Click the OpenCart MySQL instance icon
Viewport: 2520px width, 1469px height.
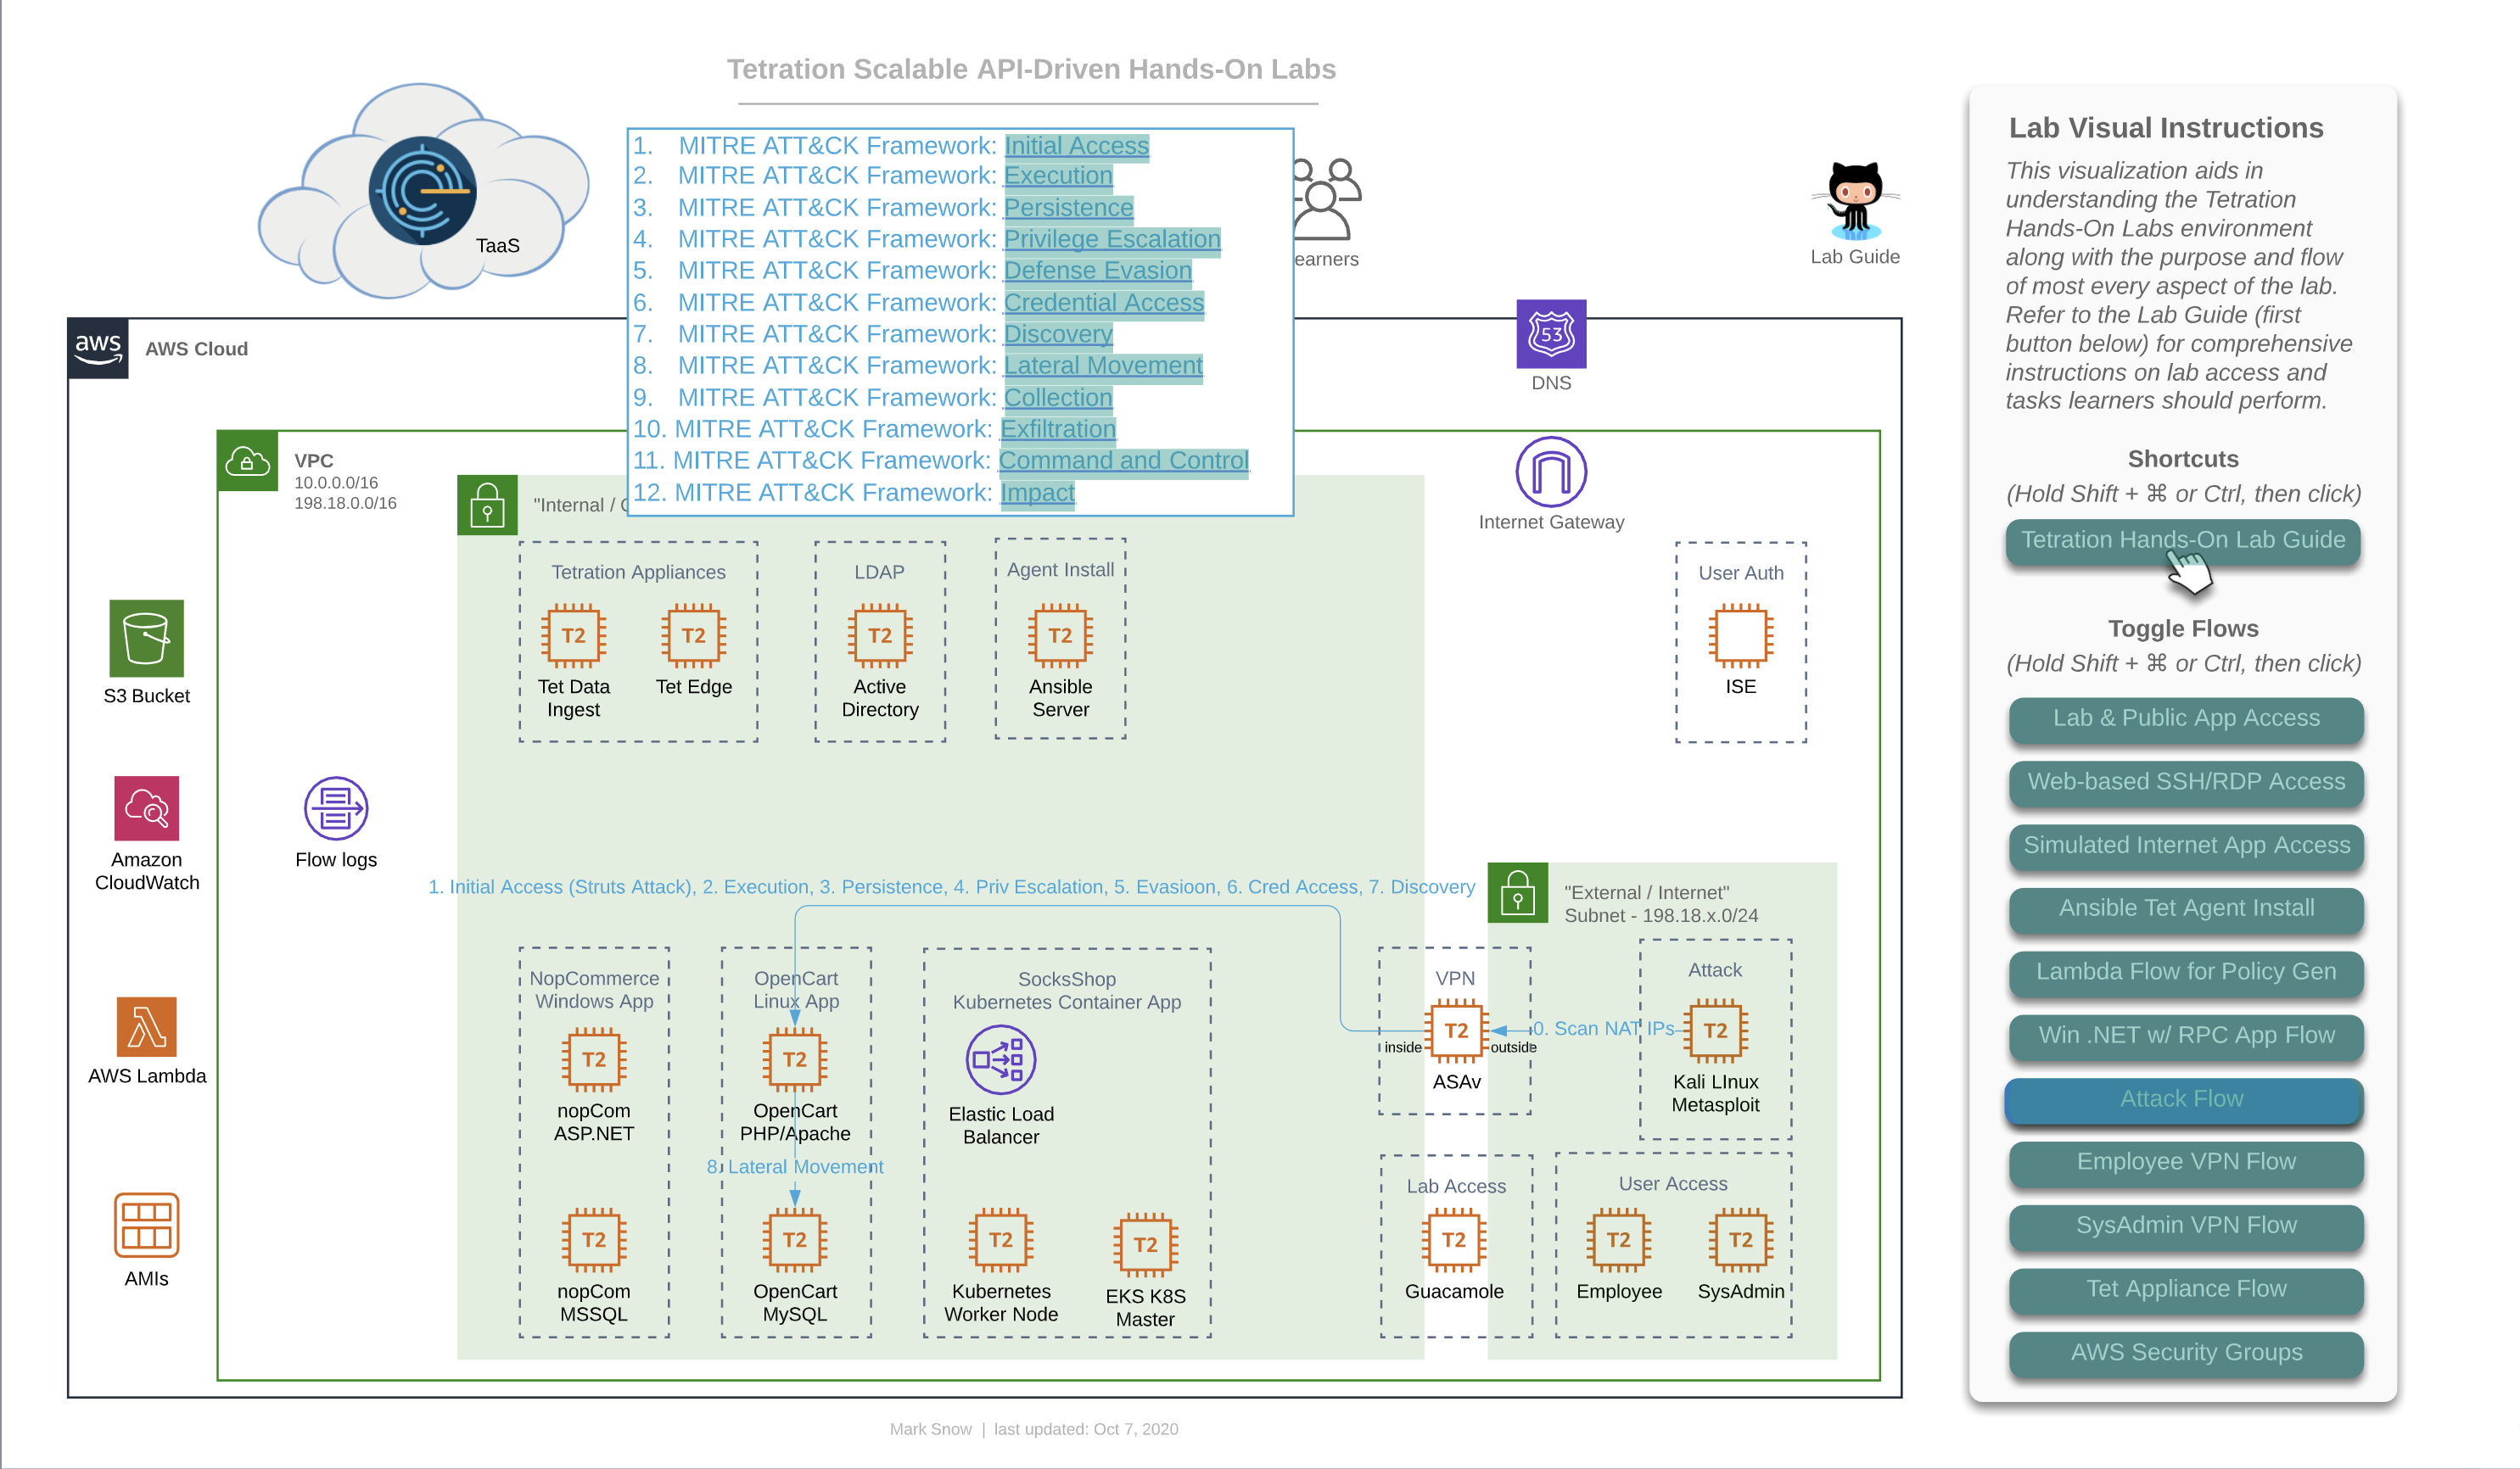tap(795, 1240)
